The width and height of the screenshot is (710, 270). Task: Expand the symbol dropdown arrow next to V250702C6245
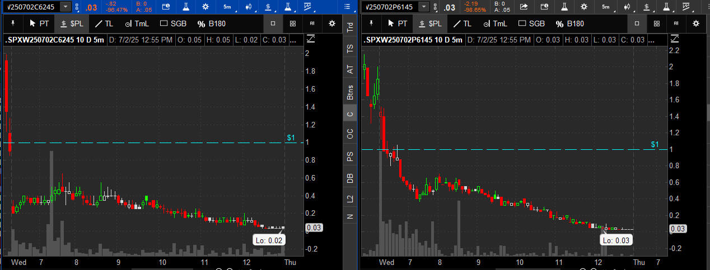pos(65,7)
